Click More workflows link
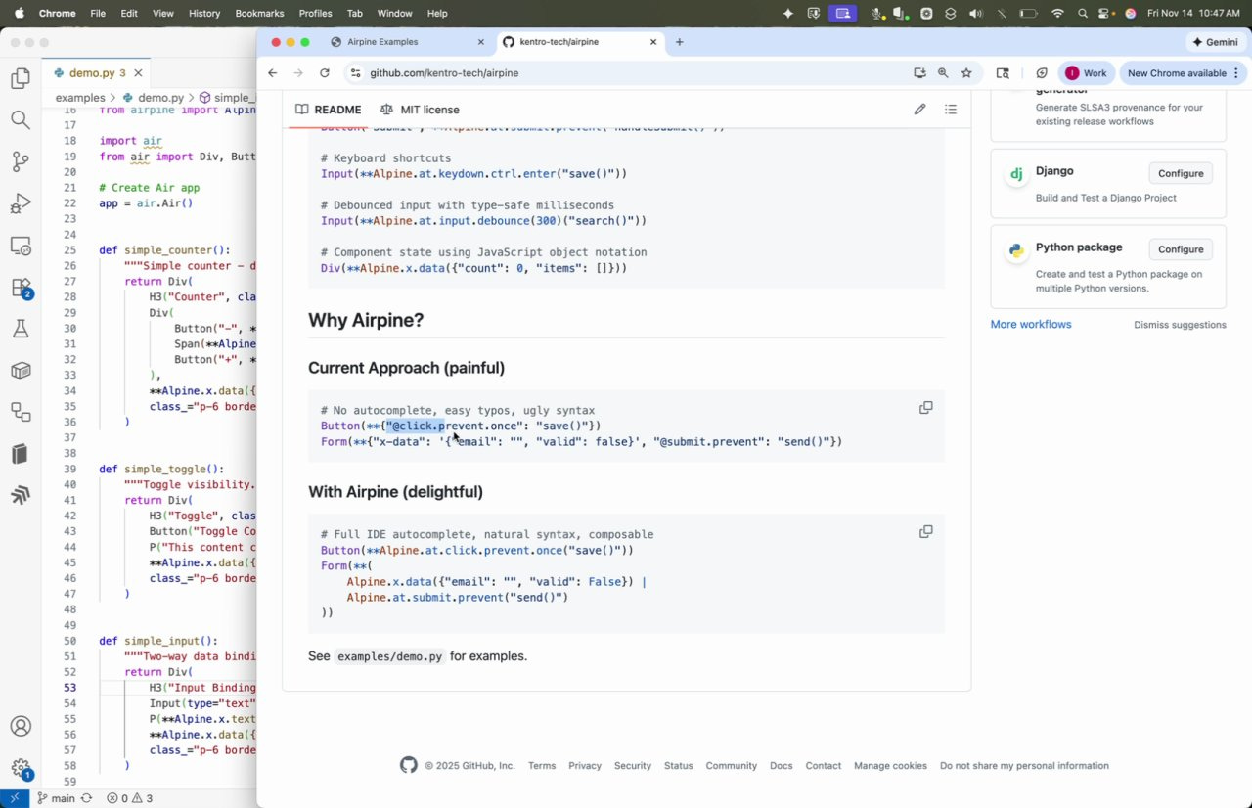The height and width of the screenshot is (808, 1252). pos(1031,324)
